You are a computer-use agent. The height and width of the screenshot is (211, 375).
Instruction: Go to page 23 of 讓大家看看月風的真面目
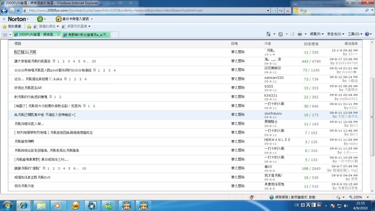[94, 61]
